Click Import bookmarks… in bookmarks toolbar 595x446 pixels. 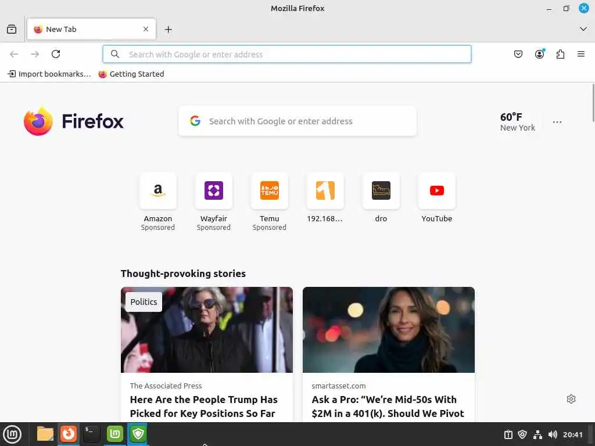(x=49, y=74)
